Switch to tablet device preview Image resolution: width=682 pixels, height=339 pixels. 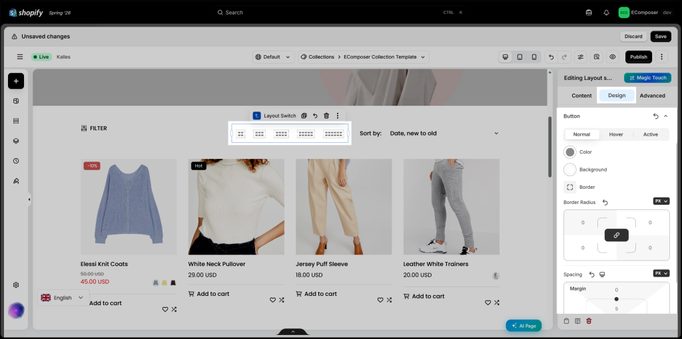(x=519, y=57)
